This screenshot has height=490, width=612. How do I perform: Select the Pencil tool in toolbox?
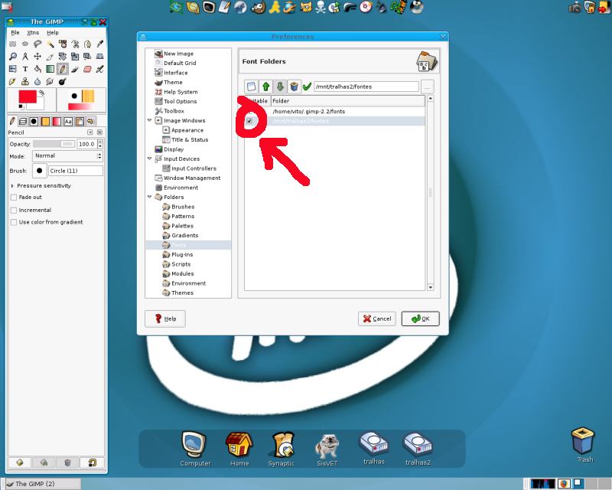(x=63, y=69)
